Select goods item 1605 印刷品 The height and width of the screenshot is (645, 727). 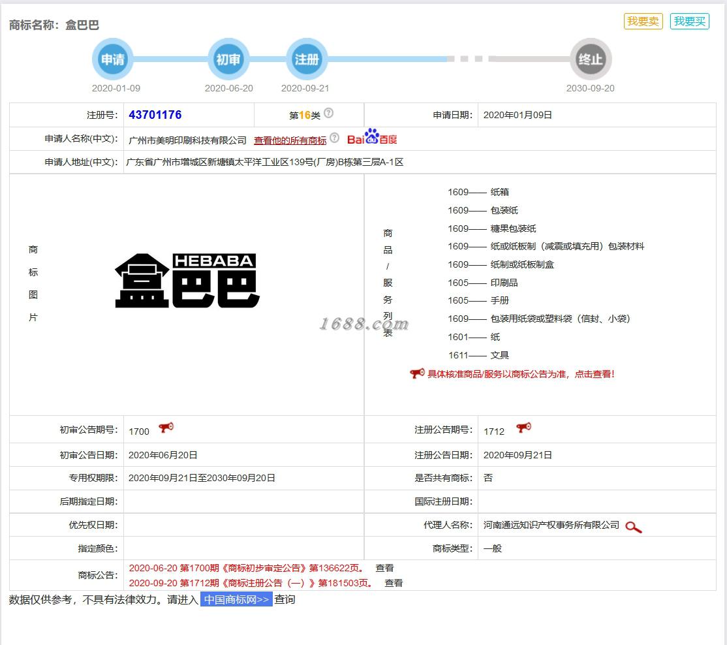483,283
